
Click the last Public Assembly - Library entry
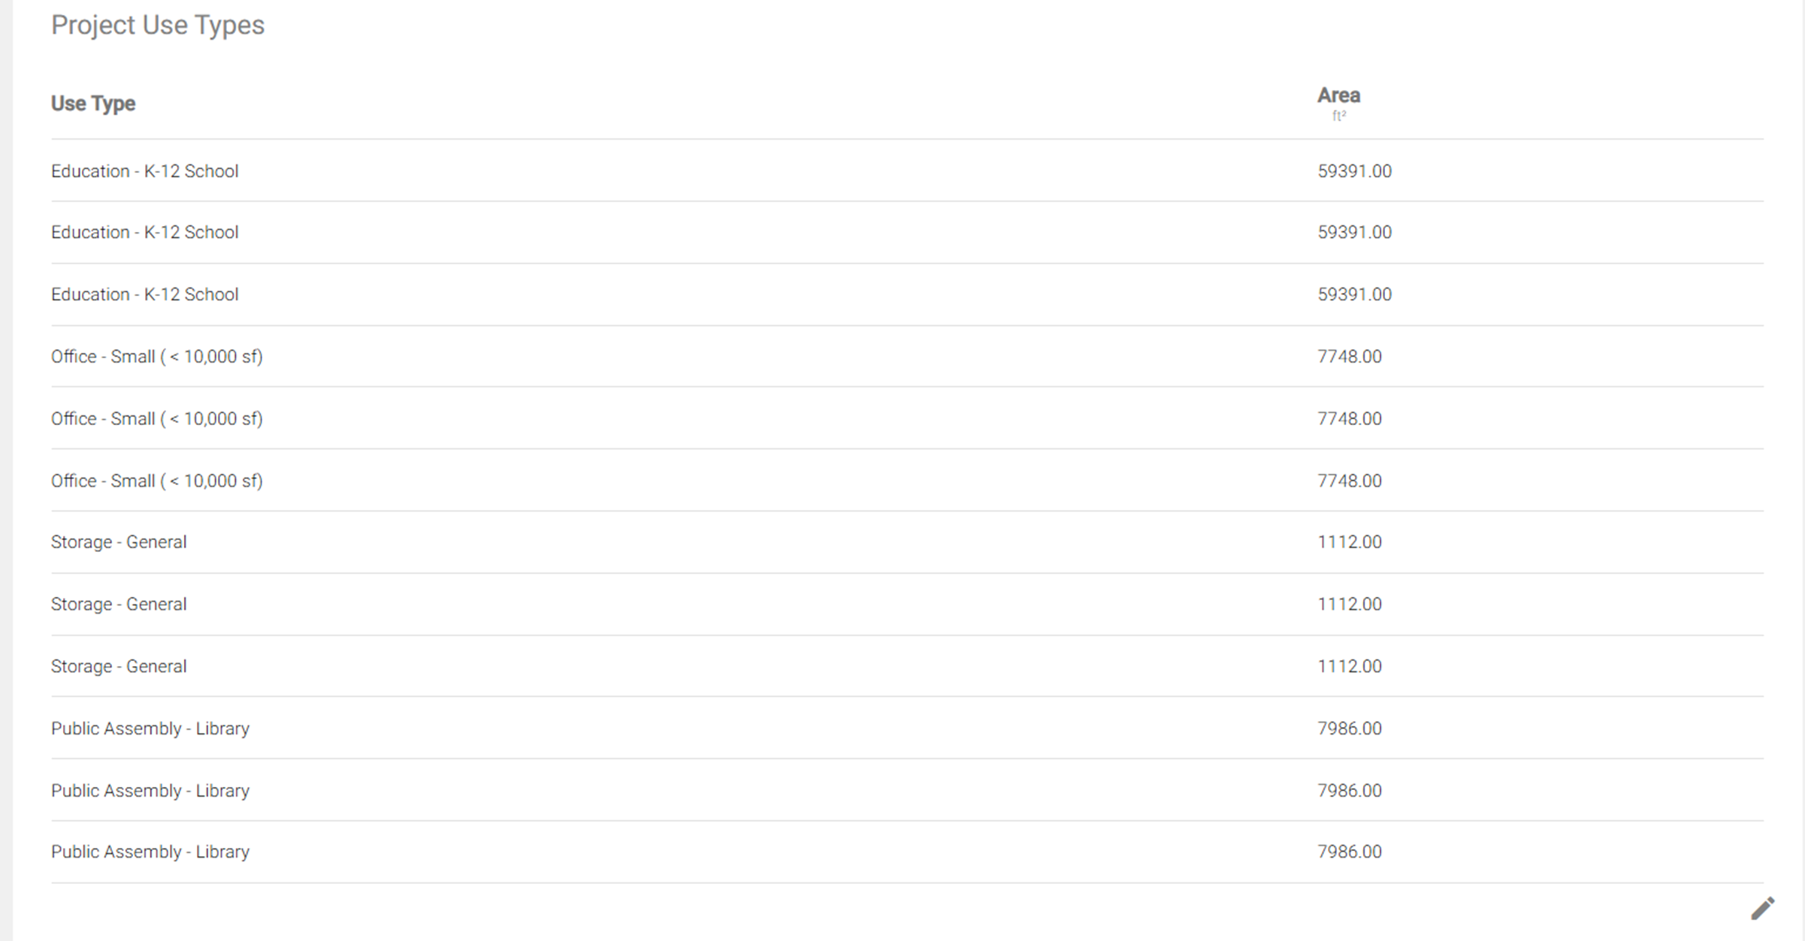pyautogui.click(x=150, y=852)
